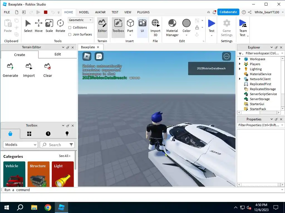Expand the Players tree node
Viewport: 285px width, 213px height.
[x=240, y=64]
